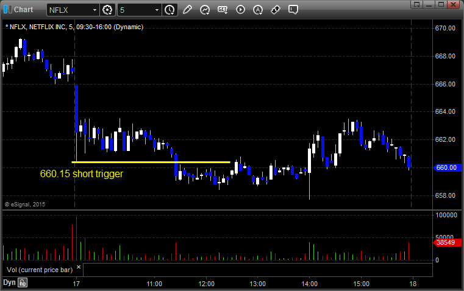Viewport: 464px width, 291px height.
Task: Click the 12:00 time axis label
Action: point(206,284)
